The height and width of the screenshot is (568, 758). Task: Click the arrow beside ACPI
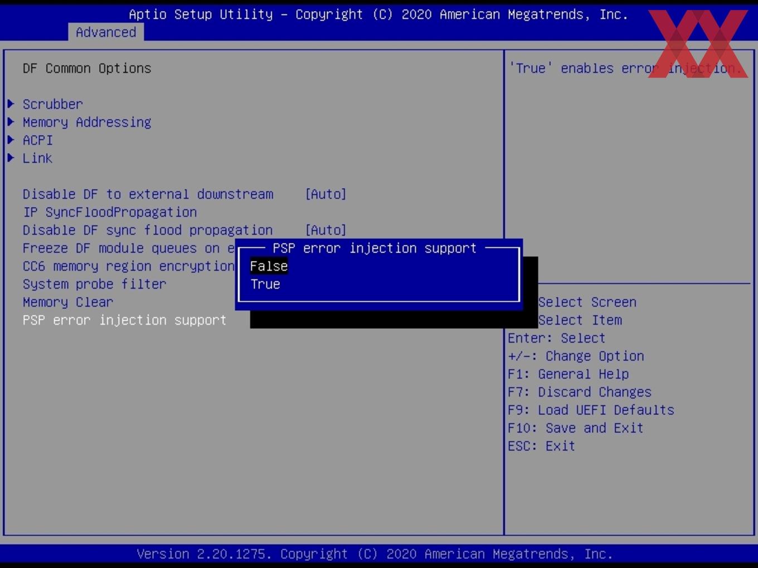(11, 140)
